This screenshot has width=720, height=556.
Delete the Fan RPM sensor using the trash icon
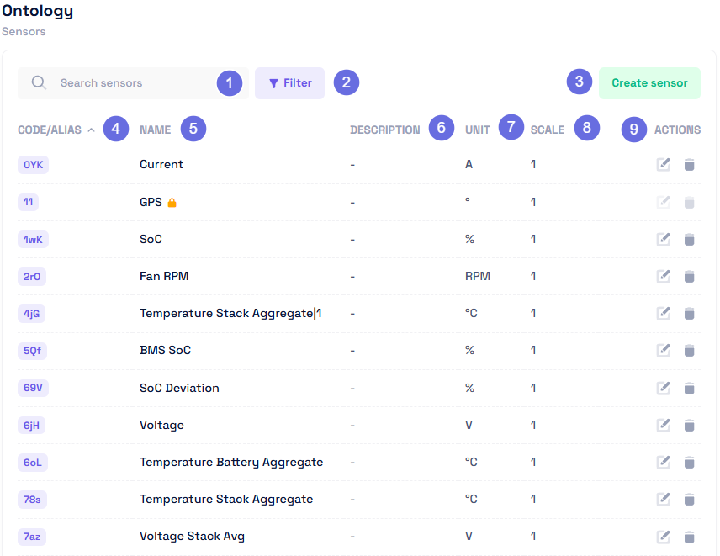pos(689,276)
